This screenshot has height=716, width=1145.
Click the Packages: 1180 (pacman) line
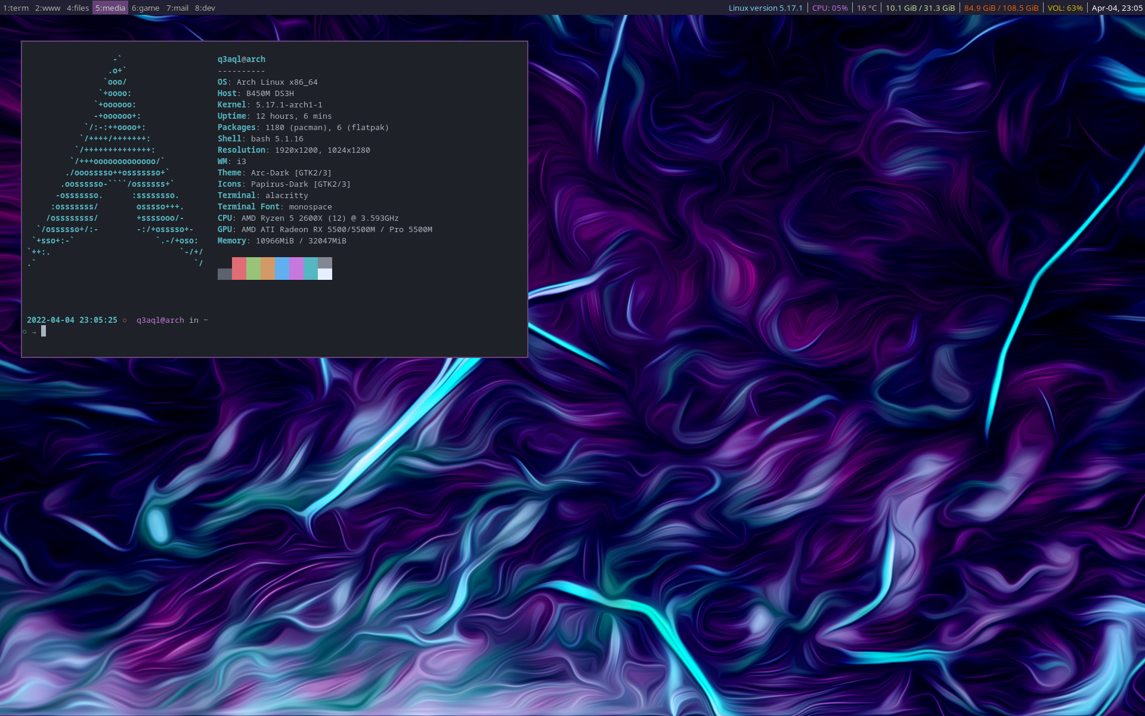coord(303,127)
